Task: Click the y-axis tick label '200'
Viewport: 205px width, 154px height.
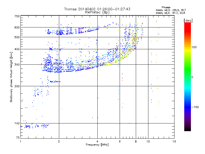Action: (x=17, y=86)
